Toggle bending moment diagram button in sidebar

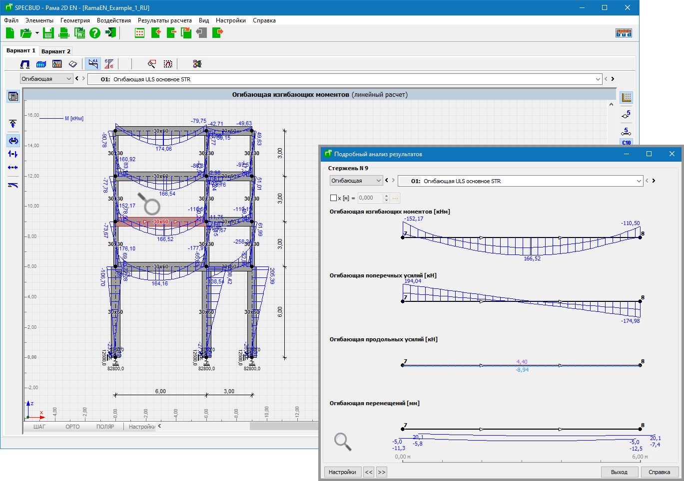pos(13,141)
